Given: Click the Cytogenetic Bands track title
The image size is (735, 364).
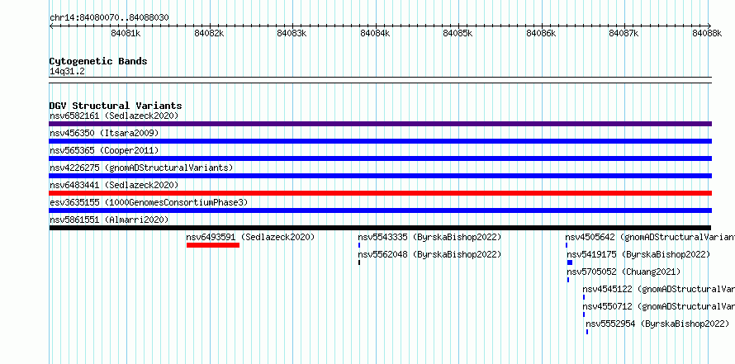Looking at the screenshot, I should tap(98, 61).
